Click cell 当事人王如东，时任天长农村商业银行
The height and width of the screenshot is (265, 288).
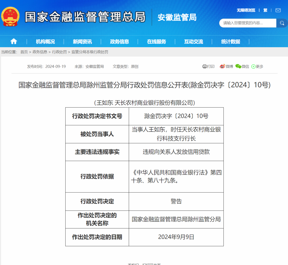tap(176, 134)
